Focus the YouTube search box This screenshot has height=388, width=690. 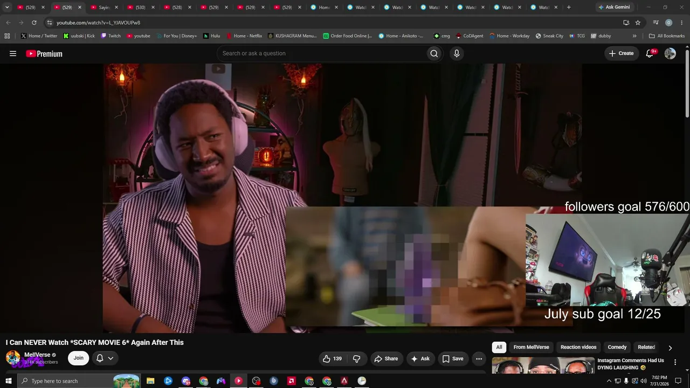321,53
